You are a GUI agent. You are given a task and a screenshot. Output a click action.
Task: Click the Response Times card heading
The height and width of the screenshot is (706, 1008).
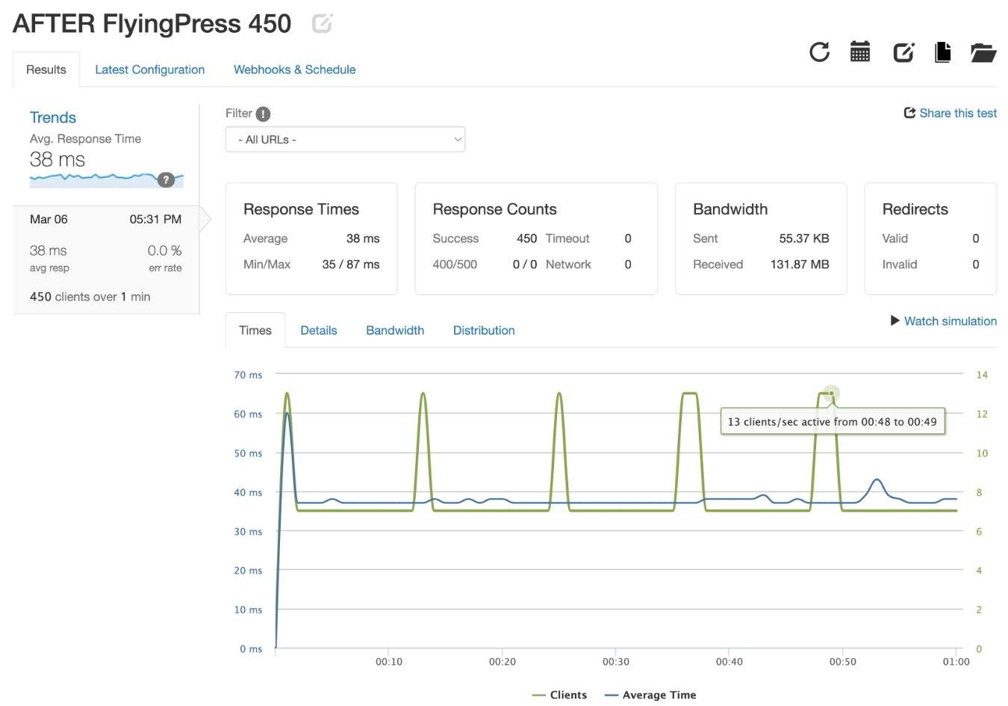point(301,209)
